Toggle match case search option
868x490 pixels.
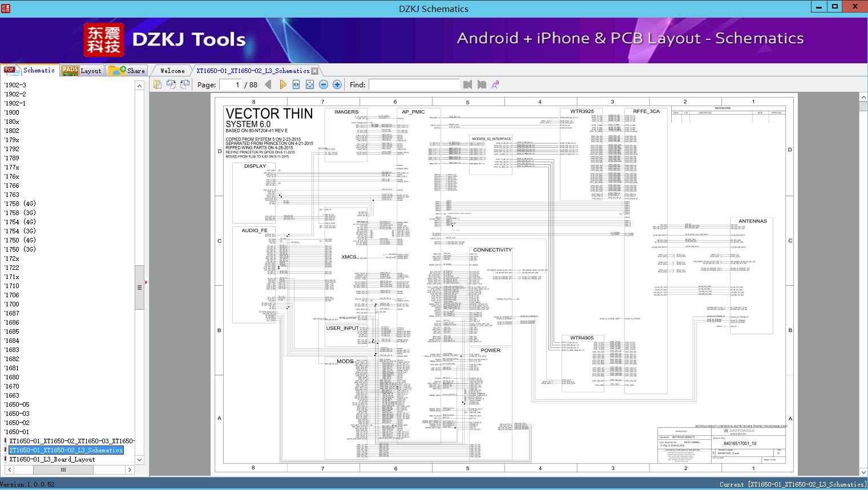[x=495, y=84]
